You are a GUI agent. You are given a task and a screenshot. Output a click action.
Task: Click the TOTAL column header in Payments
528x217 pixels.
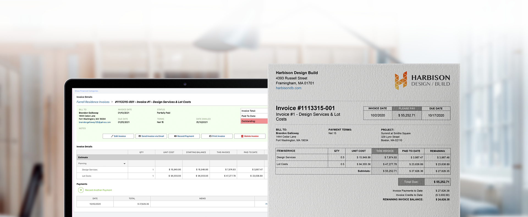point(132,199)
